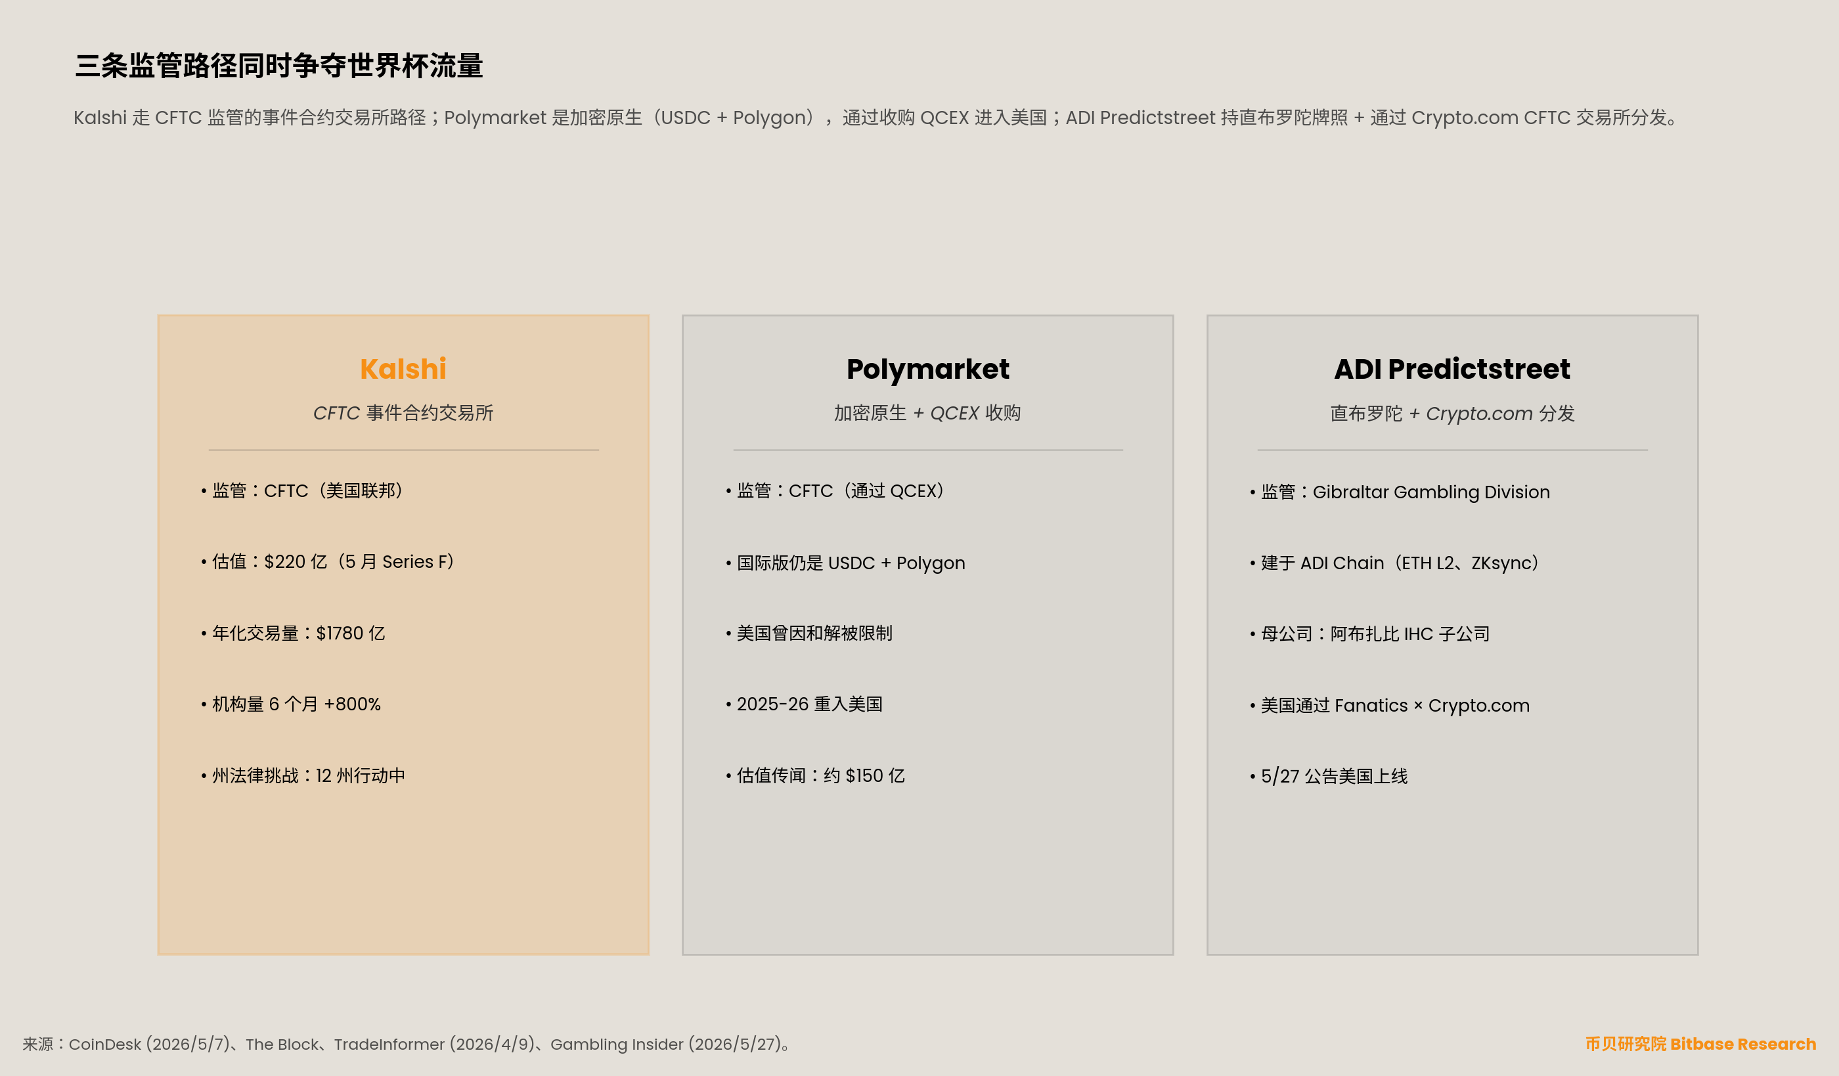Select the Kalshi card heading
The image size is (1839, 1076).
click(403, 369)
